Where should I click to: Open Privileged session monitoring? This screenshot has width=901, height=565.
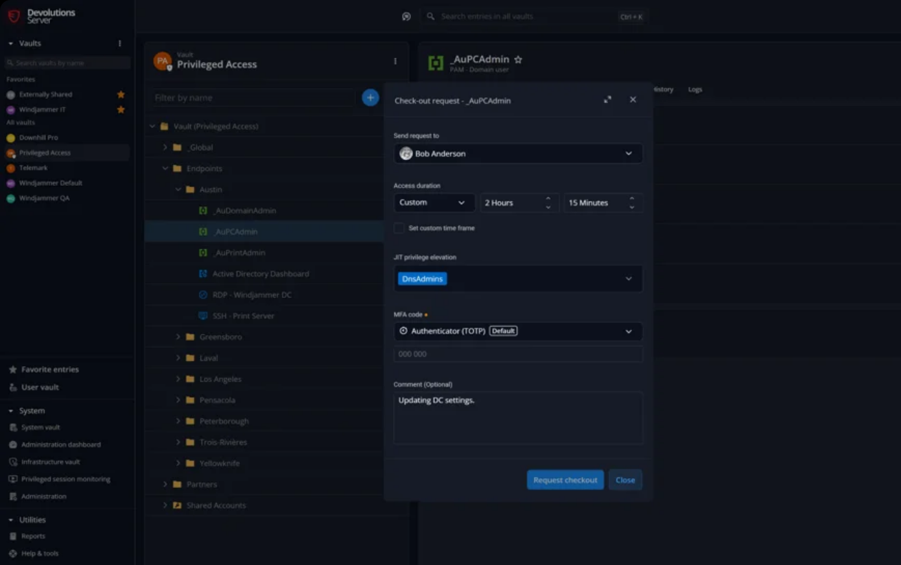coord(60,479)
